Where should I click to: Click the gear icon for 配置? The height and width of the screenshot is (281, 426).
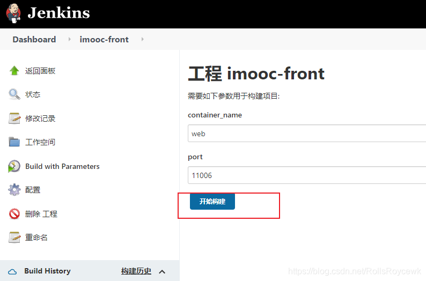coord(14,189)
